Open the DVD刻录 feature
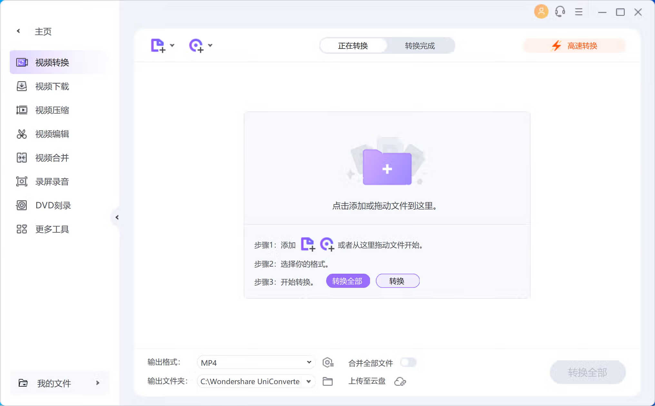Viewport: 655px width, 406px height. click(53, 205)
